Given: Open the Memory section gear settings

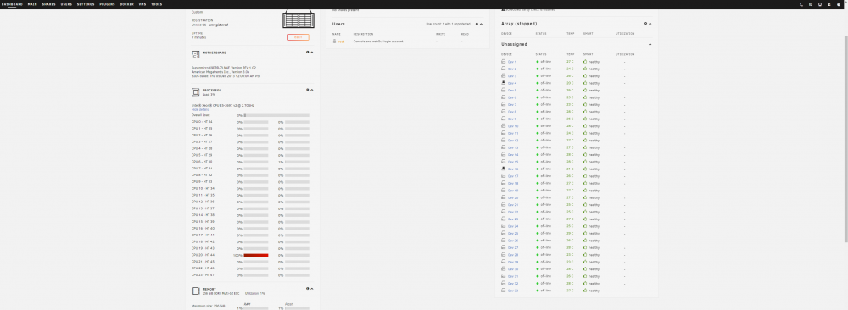Looking at the screenshot, I should click(x=307, y=288).
